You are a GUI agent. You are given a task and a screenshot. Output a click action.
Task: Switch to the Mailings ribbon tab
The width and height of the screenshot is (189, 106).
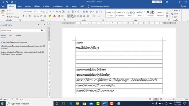click(58, 6)
